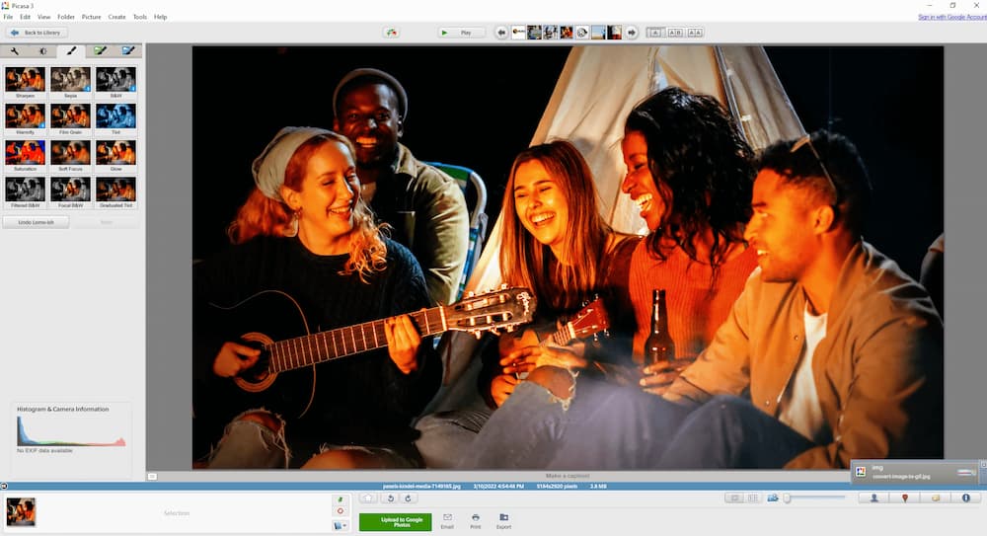This screenshot has height=536, width=987.
Task: Open the tuning (lighting) tab
Action: point(42,51)
